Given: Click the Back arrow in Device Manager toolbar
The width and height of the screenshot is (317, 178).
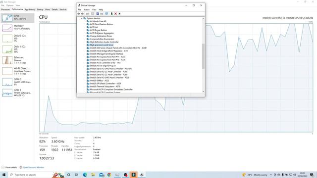Looking at the screenshot, I should (x=79, y=14).
